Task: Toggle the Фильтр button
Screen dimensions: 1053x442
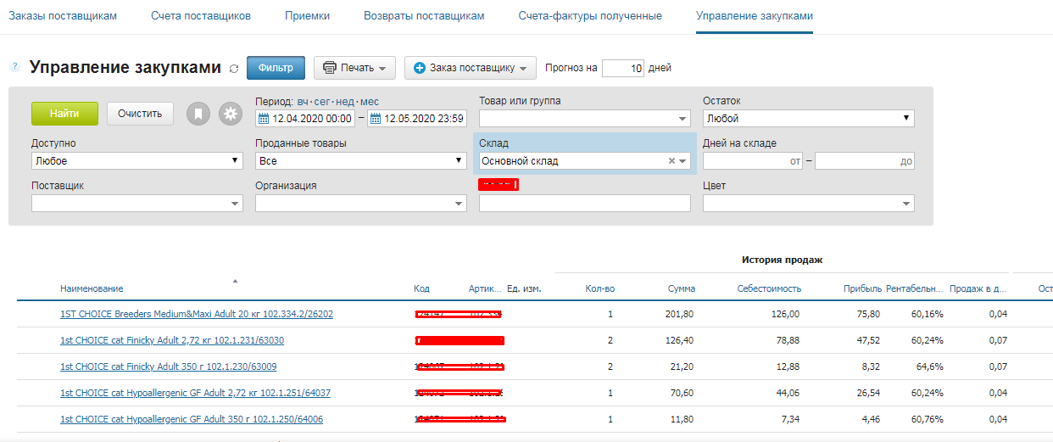Action: [276, 68]
